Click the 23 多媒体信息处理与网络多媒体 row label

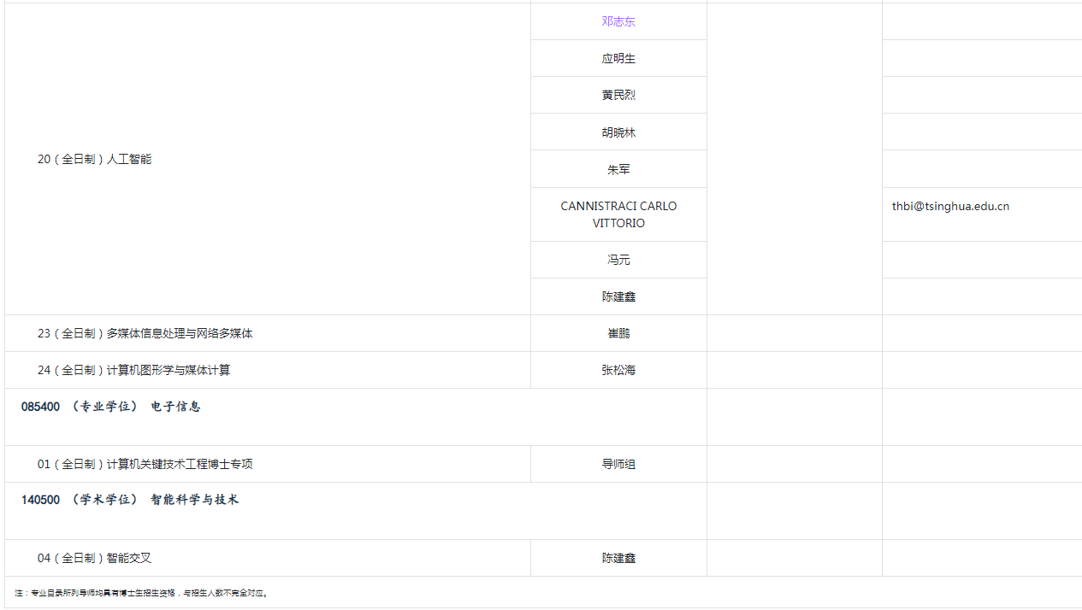pos(145,333)
